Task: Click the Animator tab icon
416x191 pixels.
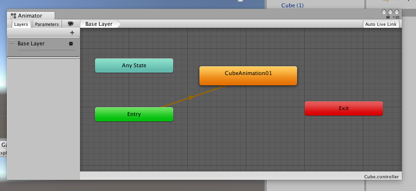Action: [14, 16]
